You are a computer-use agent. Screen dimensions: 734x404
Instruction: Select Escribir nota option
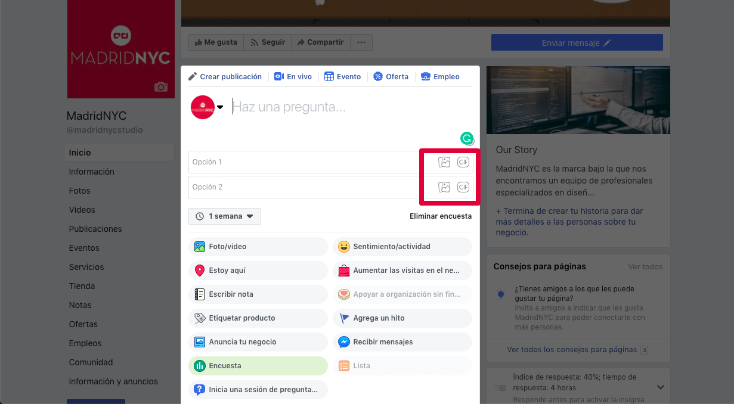coord(258,294)
